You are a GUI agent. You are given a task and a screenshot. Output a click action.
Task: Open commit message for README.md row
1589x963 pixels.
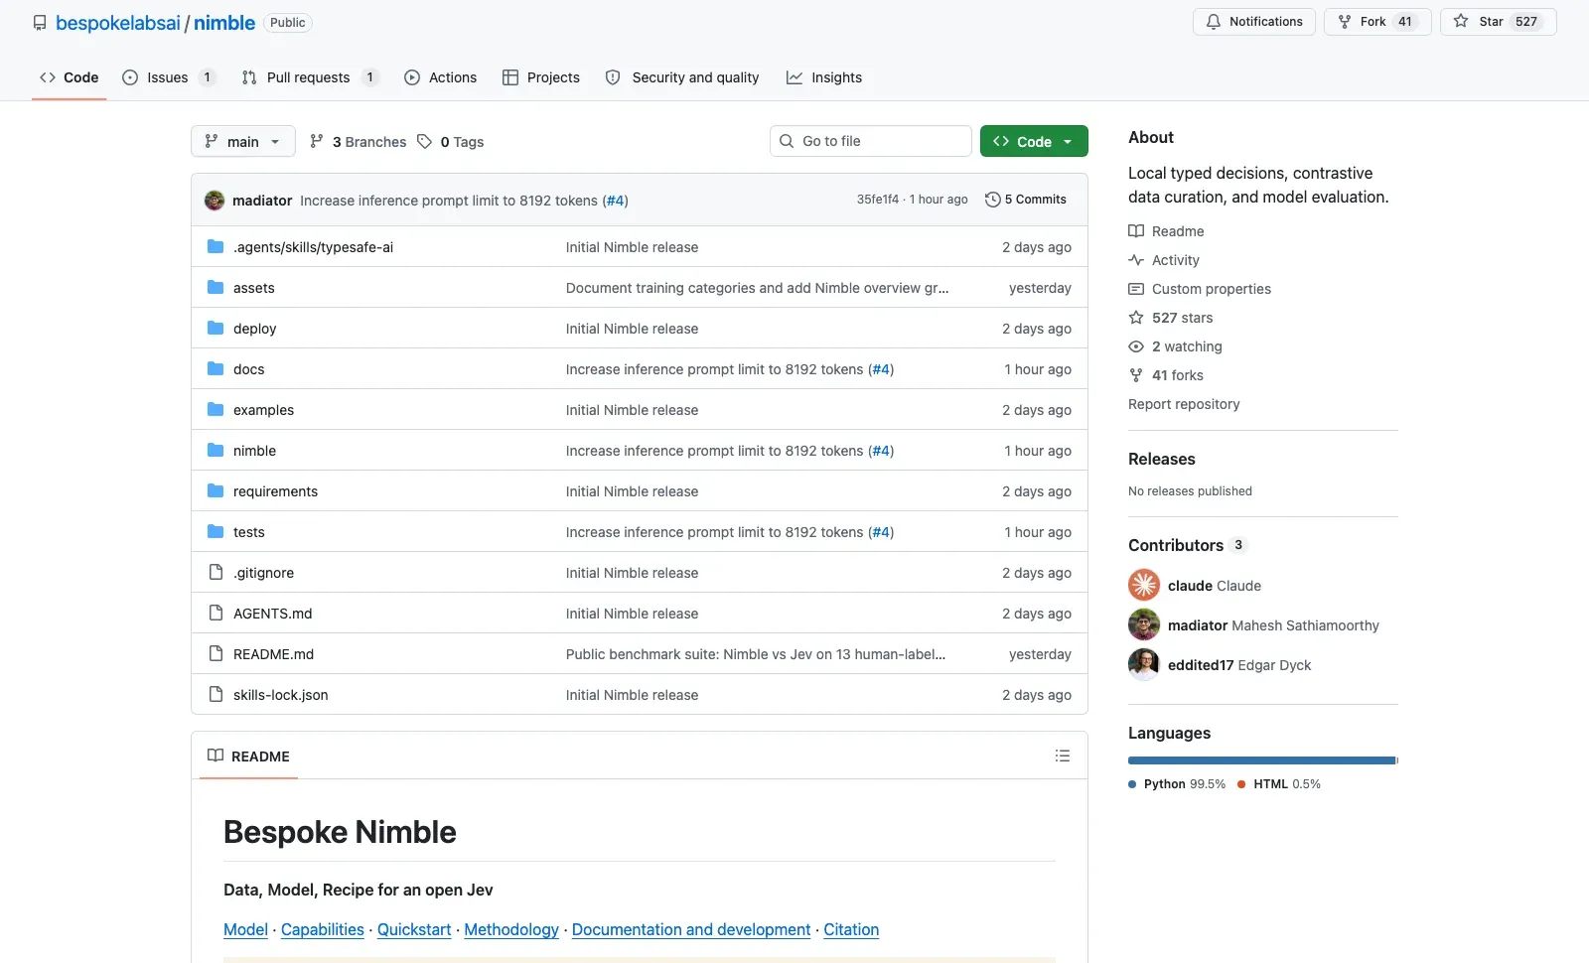pyautogui.click(x=755, y=654)
